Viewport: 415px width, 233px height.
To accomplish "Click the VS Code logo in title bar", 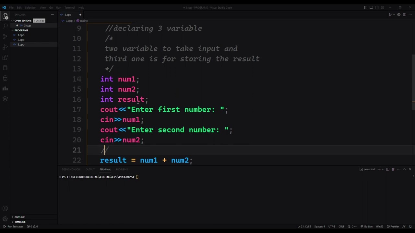I will 4,7.
